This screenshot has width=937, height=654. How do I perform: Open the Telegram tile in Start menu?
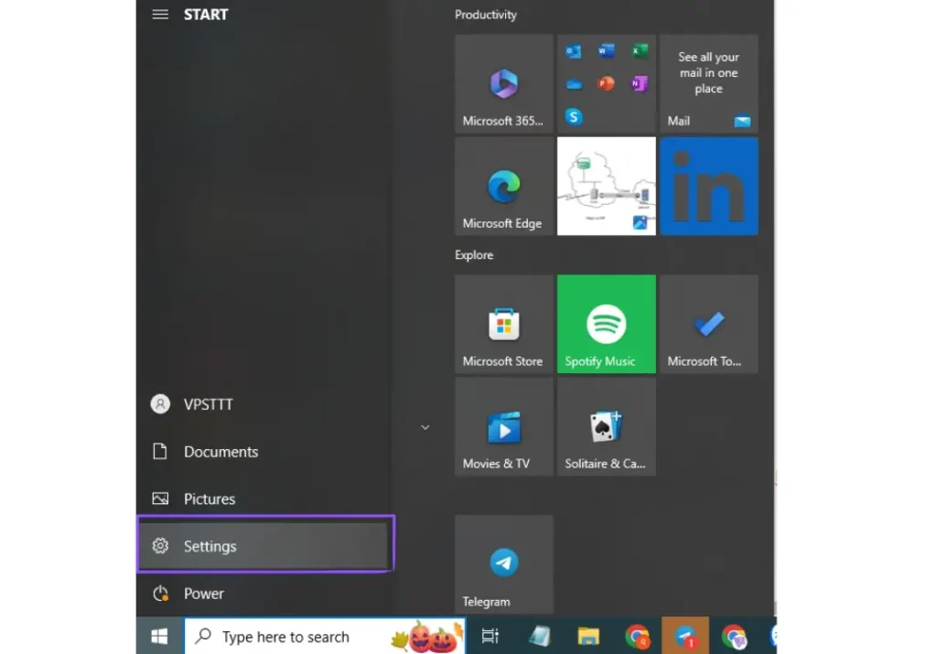(504, 564)
